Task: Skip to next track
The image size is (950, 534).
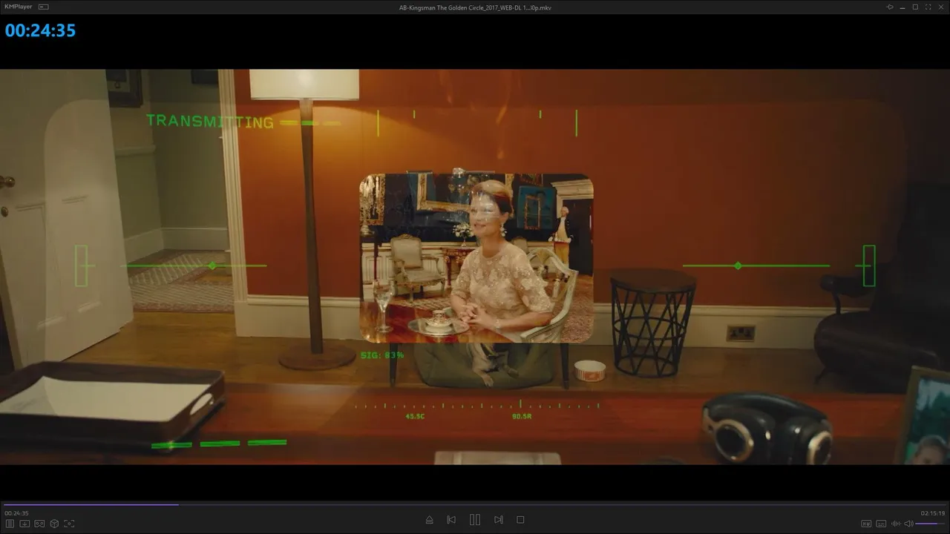Action: [499, 520]
